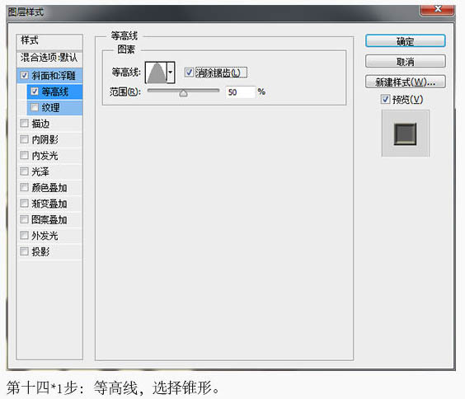Screen dimensions: 465x399
Task: Click the 新建样式 new style button
Action: [x=405, y=82]
